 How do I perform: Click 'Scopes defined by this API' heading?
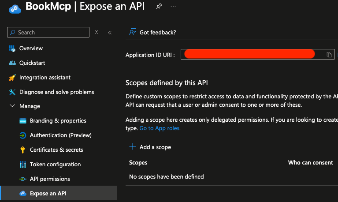(x=167, y=83)
